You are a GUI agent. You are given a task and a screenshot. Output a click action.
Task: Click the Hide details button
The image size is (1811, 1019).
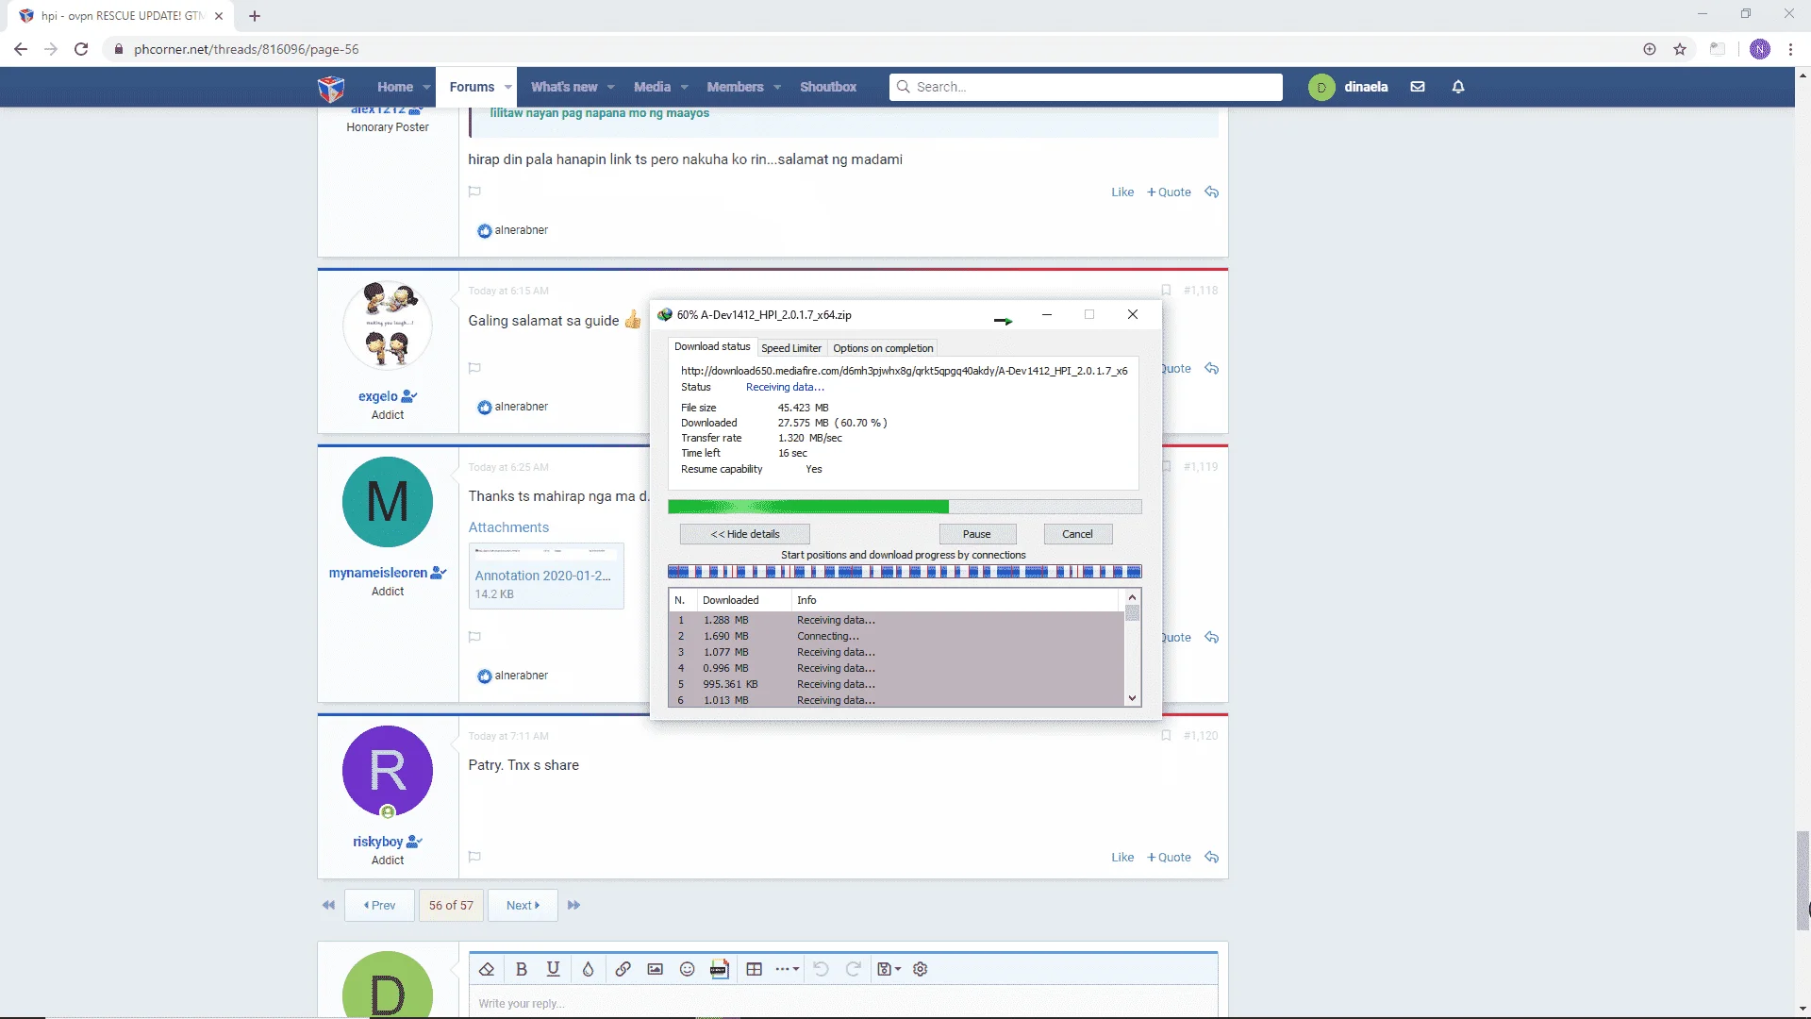(x=745, y=534)
